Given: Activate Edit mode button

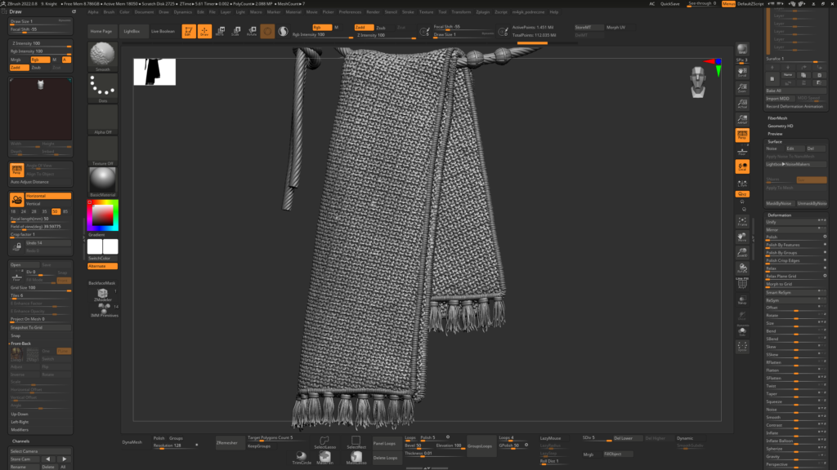Looking at the screenshot, I should [x=187, y=31].
